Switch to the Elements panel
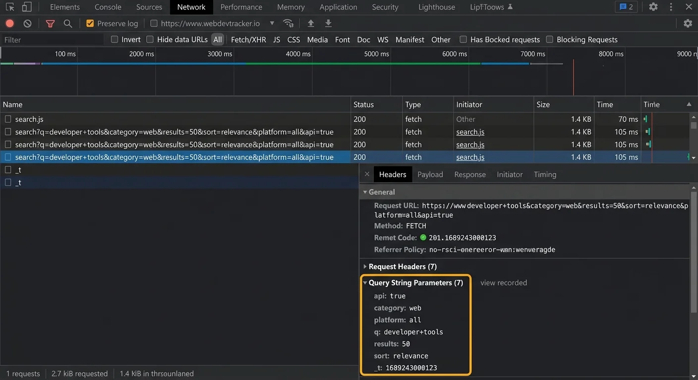The height and width of the screenshot is (380, 698). pos(65,7)
